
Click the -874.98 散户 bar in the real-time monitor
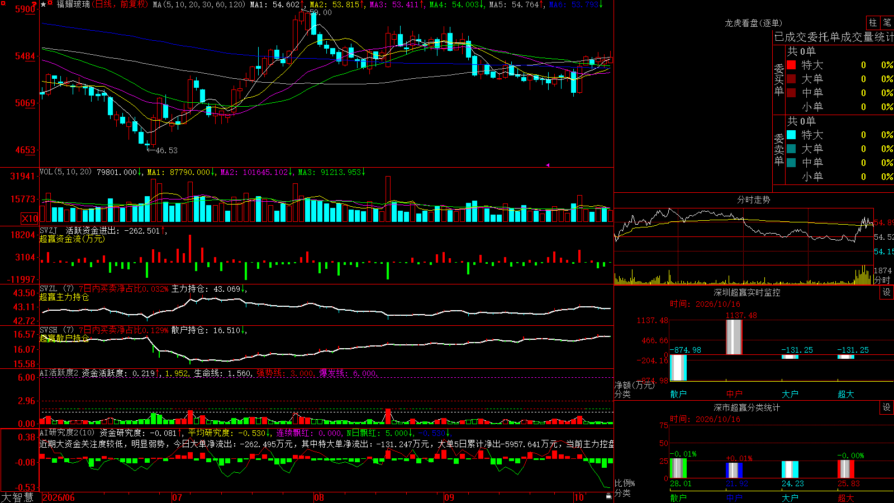coord(678,368)
